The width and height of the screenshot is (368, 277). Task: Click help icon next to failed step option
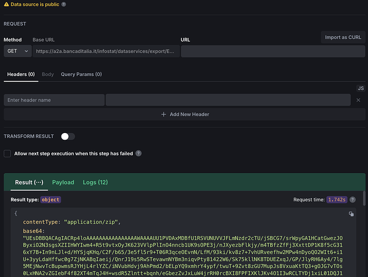pyautogui.click(x=138, y=153)
